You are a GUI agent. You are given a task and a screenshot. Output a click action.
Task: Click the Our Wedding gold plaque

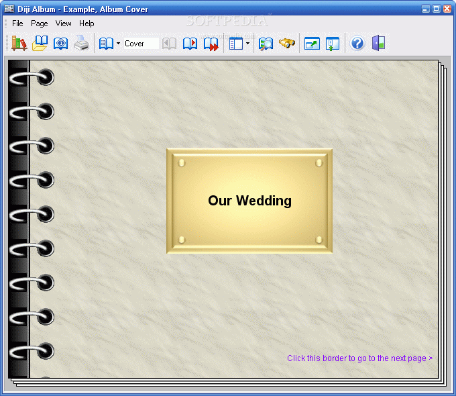(249, 201)
